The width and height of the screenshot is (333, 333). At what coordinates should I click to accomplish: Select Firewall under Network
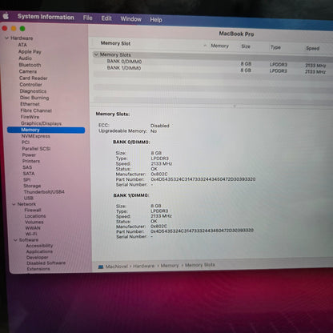pos(33,210)
